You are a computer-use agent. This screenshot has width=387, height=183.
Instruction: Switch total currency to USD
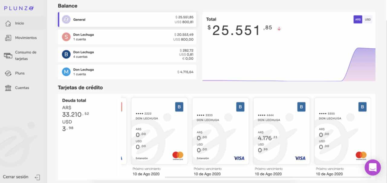368,20
